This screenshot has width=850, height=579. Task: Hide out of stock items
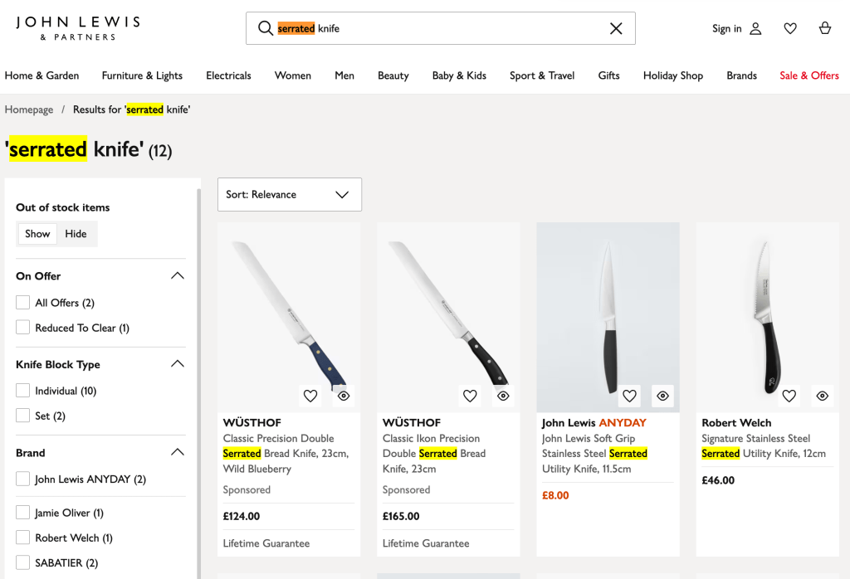(x=76, y=234)
